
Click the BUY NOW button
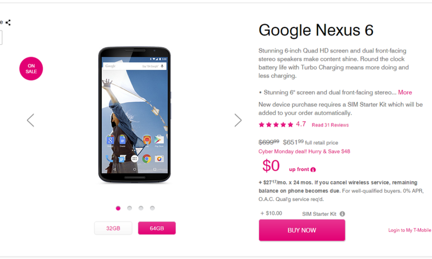(302, 230)
